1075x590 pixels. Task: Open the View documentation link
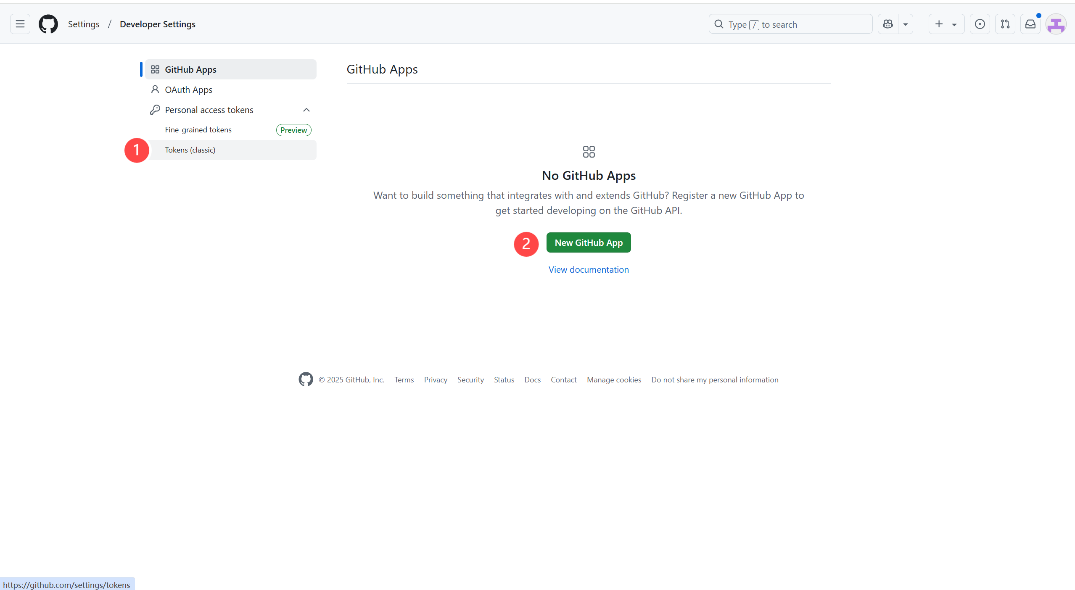588,270
